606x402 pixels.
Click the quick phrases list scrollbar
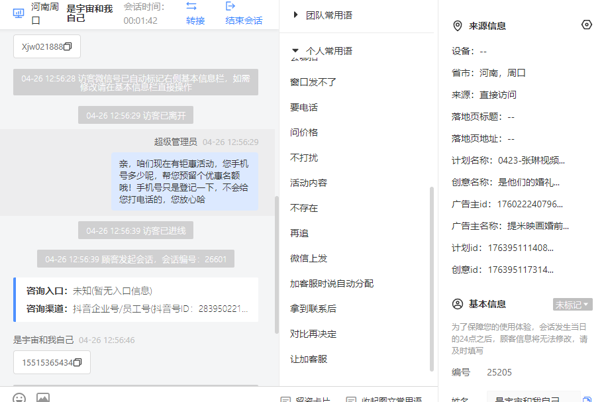pos(432,279)
